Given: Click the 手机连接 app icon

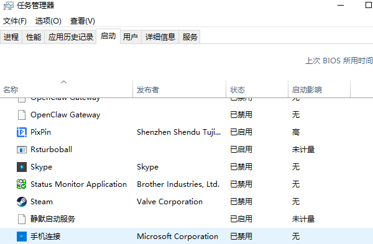Looking at the screenshot, I should (x=22, y=237).
